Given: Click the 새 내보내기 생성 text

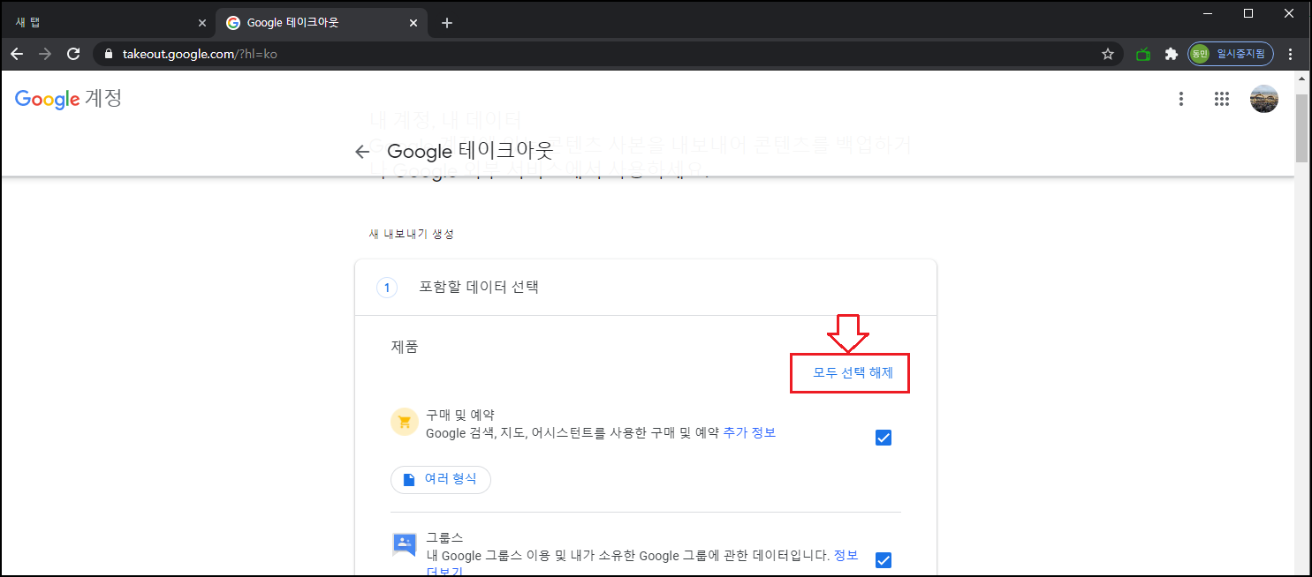Looking at the screenshot, I should pos(412,234).
